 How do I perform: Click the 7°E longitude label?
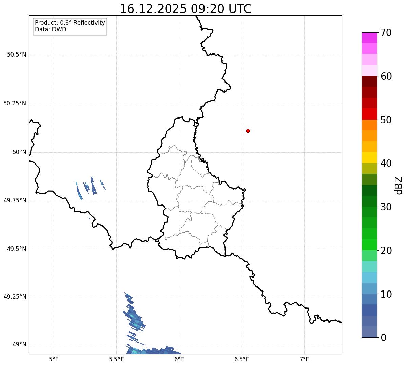click(304, 359)
